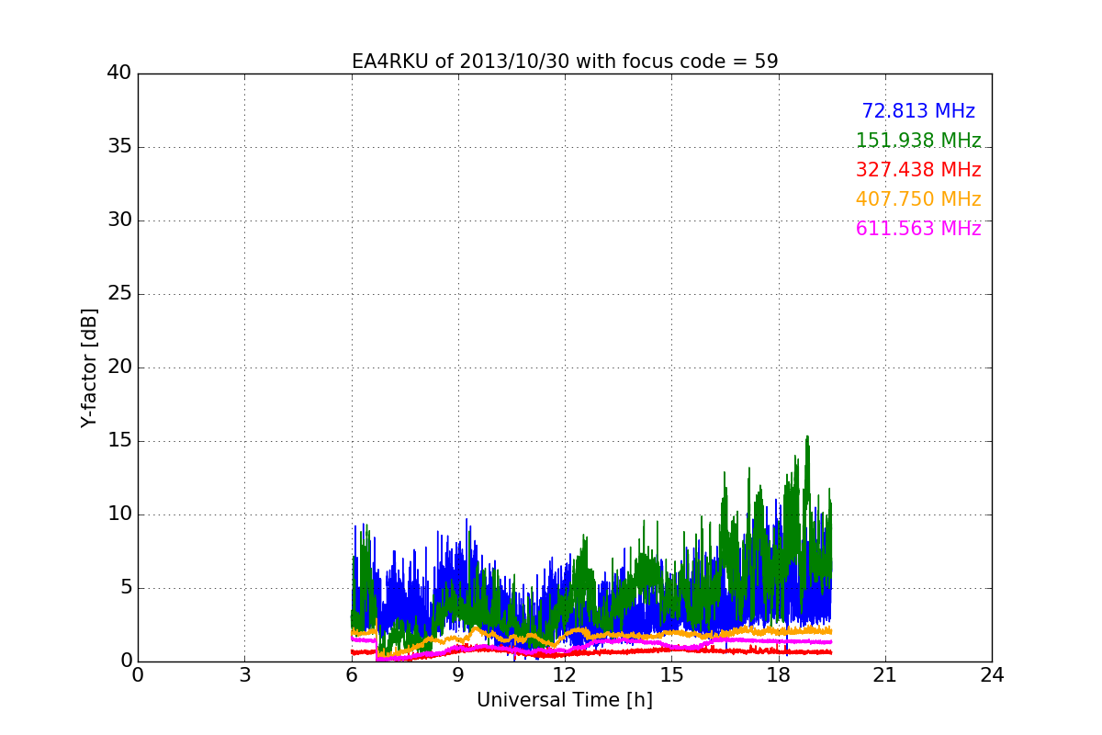Click x-axis tick label 18
This screenshot has height=735, width=1102.
click(x=779, y=674)
